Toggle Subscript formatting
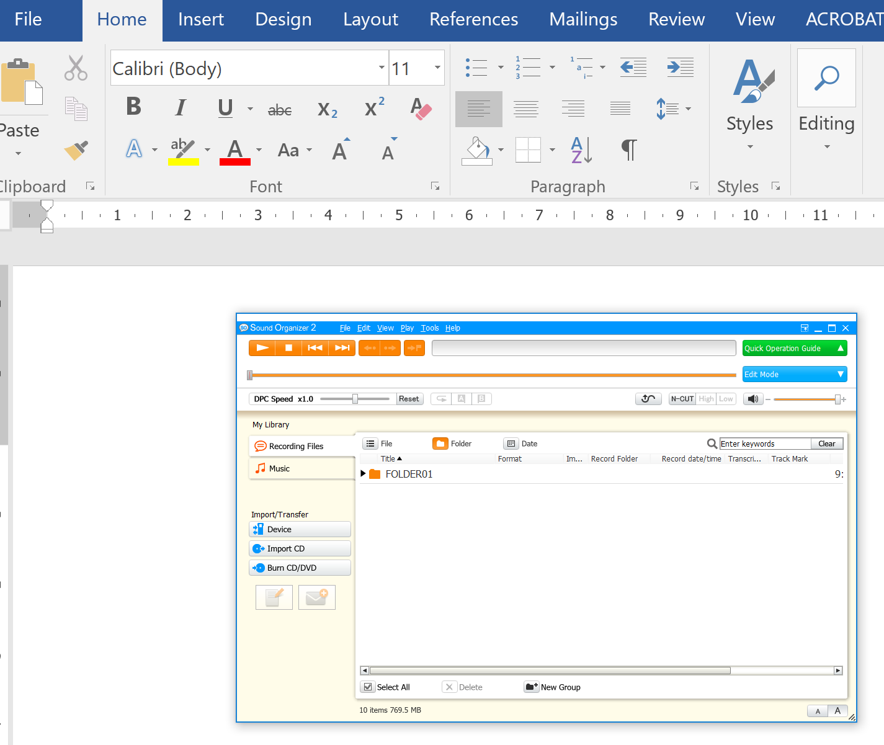 coord(327,110)
